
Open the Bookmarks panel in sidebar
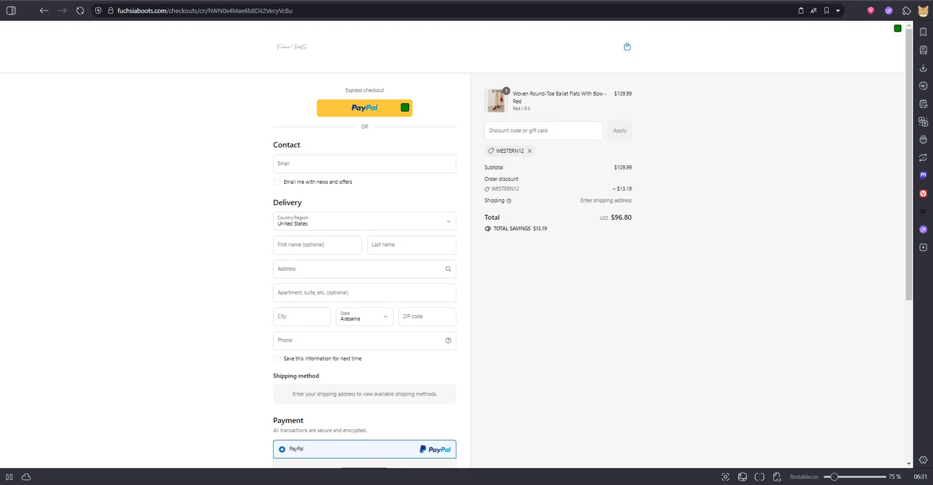pos(924,32)
